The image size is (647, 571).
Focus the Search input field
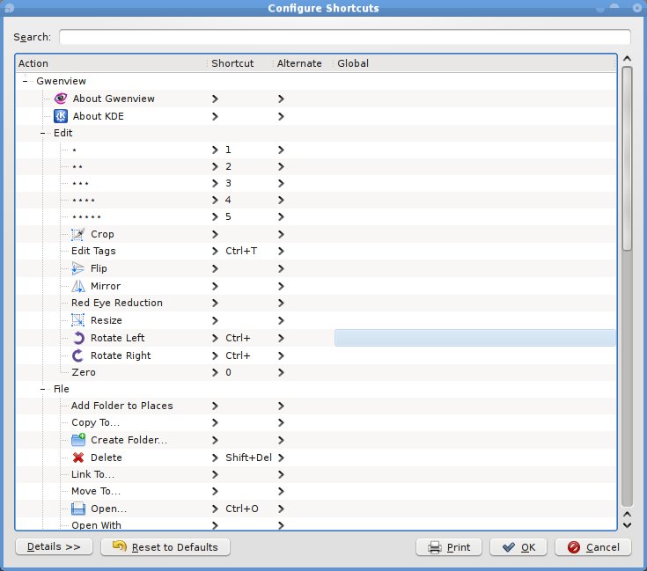click(344, 38)
